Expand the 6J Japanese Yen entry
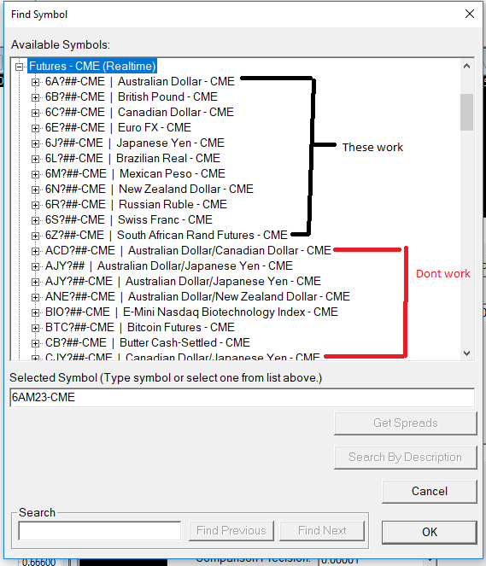 tap(35, 143)
